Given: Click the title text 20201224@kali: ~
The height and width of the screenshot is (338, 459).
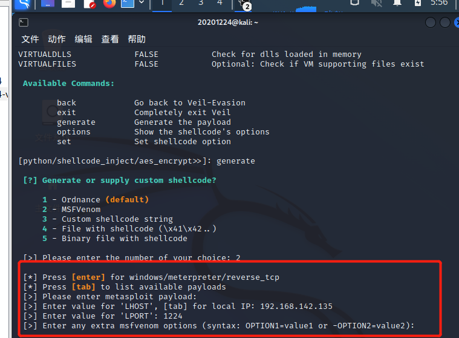Looking at the screenshot, I should pyautogui.click(x=228, y=22).
